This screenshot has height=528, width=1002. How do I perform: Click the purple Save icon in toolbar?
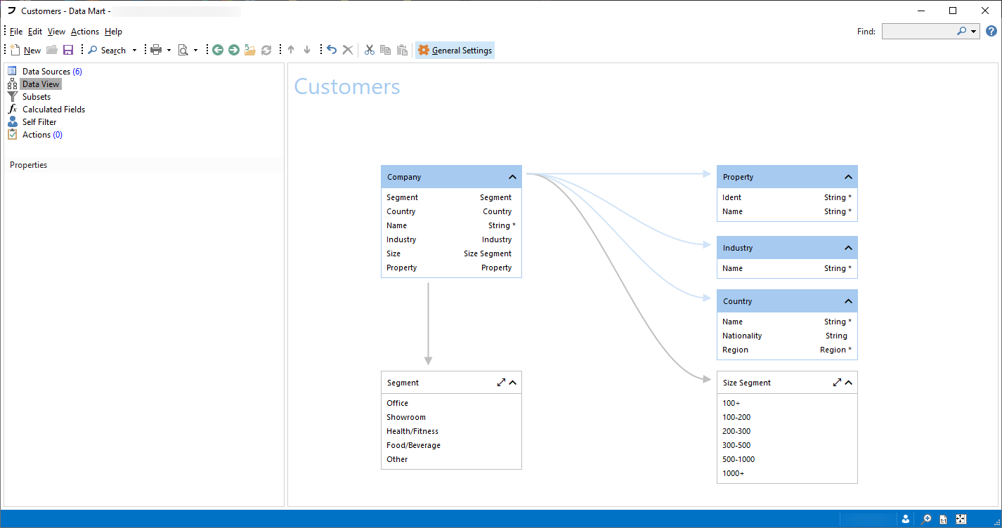pyautogui.click(x=68, y=50)
